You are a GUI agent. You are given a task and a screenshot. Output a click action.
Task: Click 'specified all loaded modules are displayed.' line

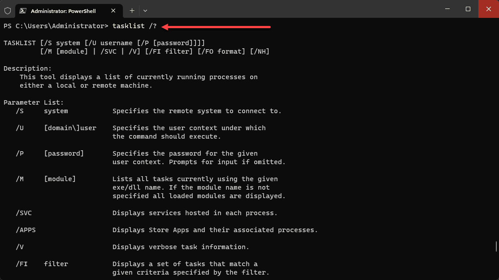coord(199,196)
